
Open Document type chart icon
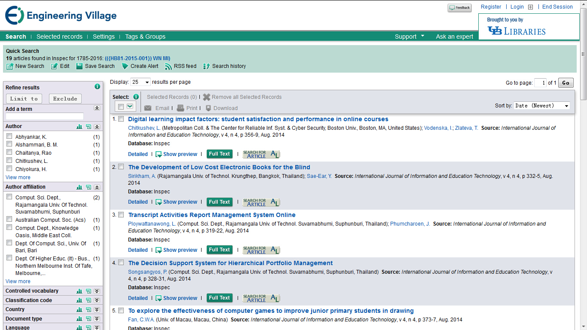coord(79,319)
